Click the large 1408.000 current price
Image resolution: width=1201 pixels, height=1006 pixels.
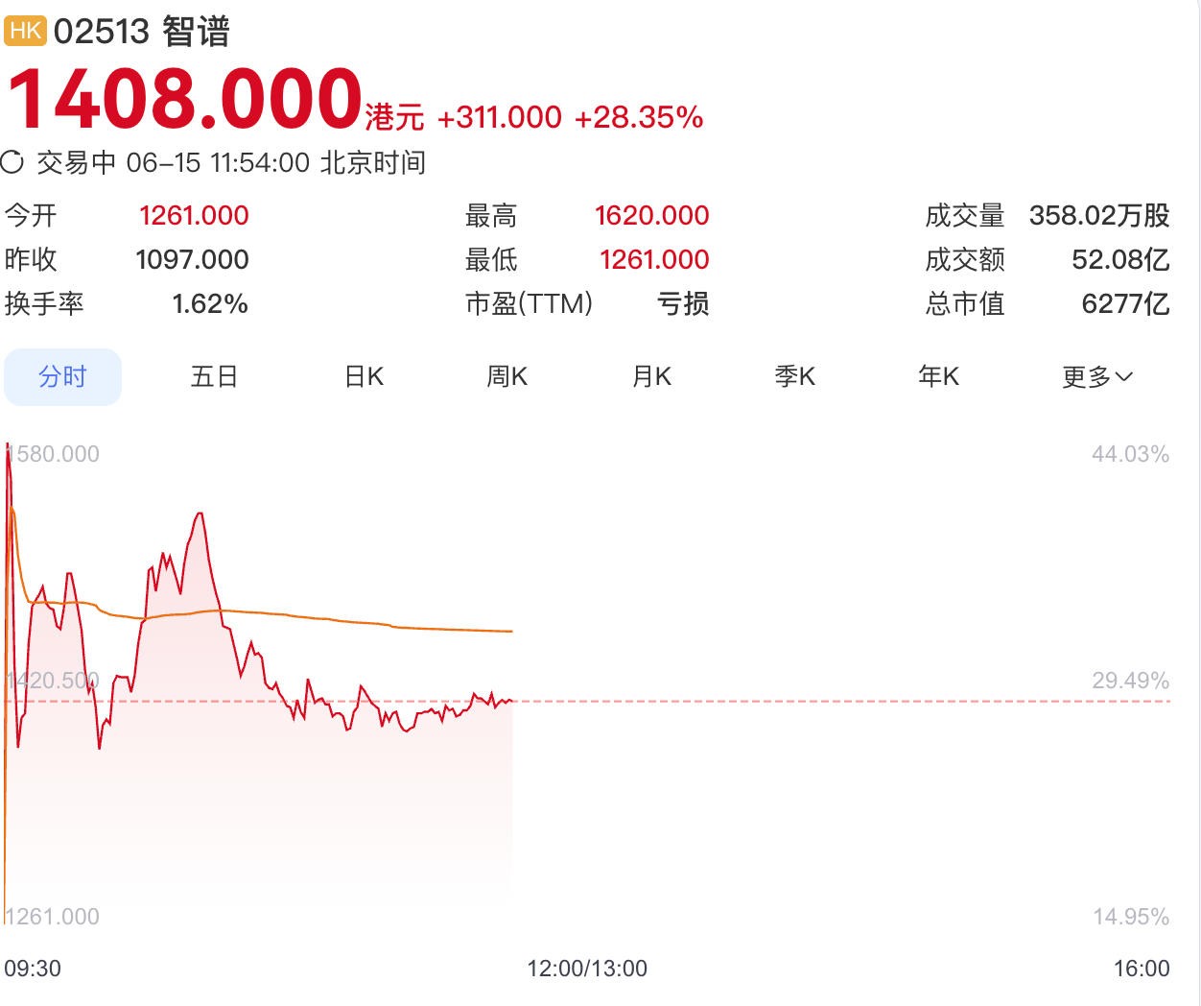point(184,99)
